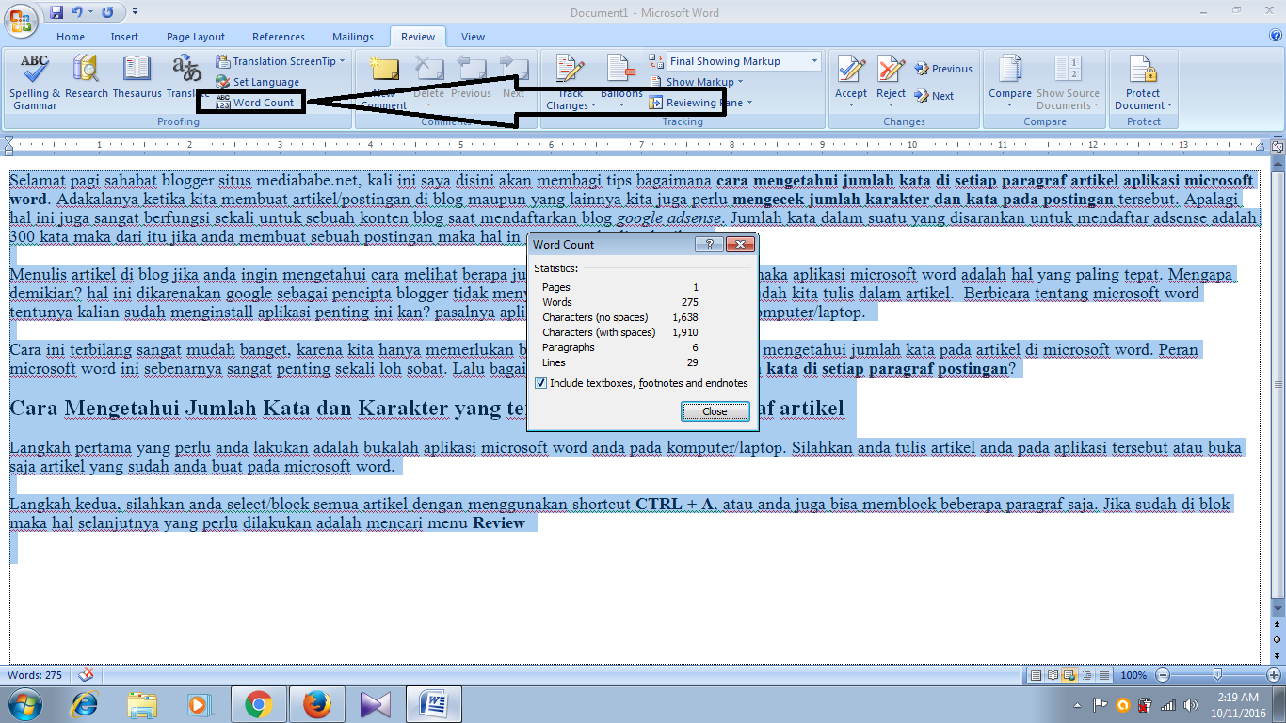This screenshot has height=723, width=1286.
Task: Click Select Browse Object button
Action: (x=1278, y=639)
